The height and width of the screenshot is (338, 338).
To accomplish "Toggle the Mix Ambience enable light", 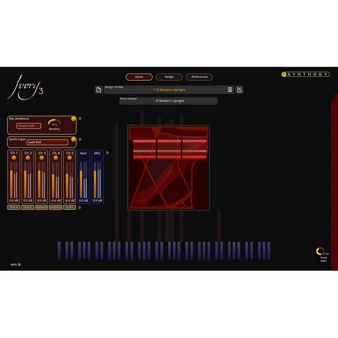I will coord(73,118).
